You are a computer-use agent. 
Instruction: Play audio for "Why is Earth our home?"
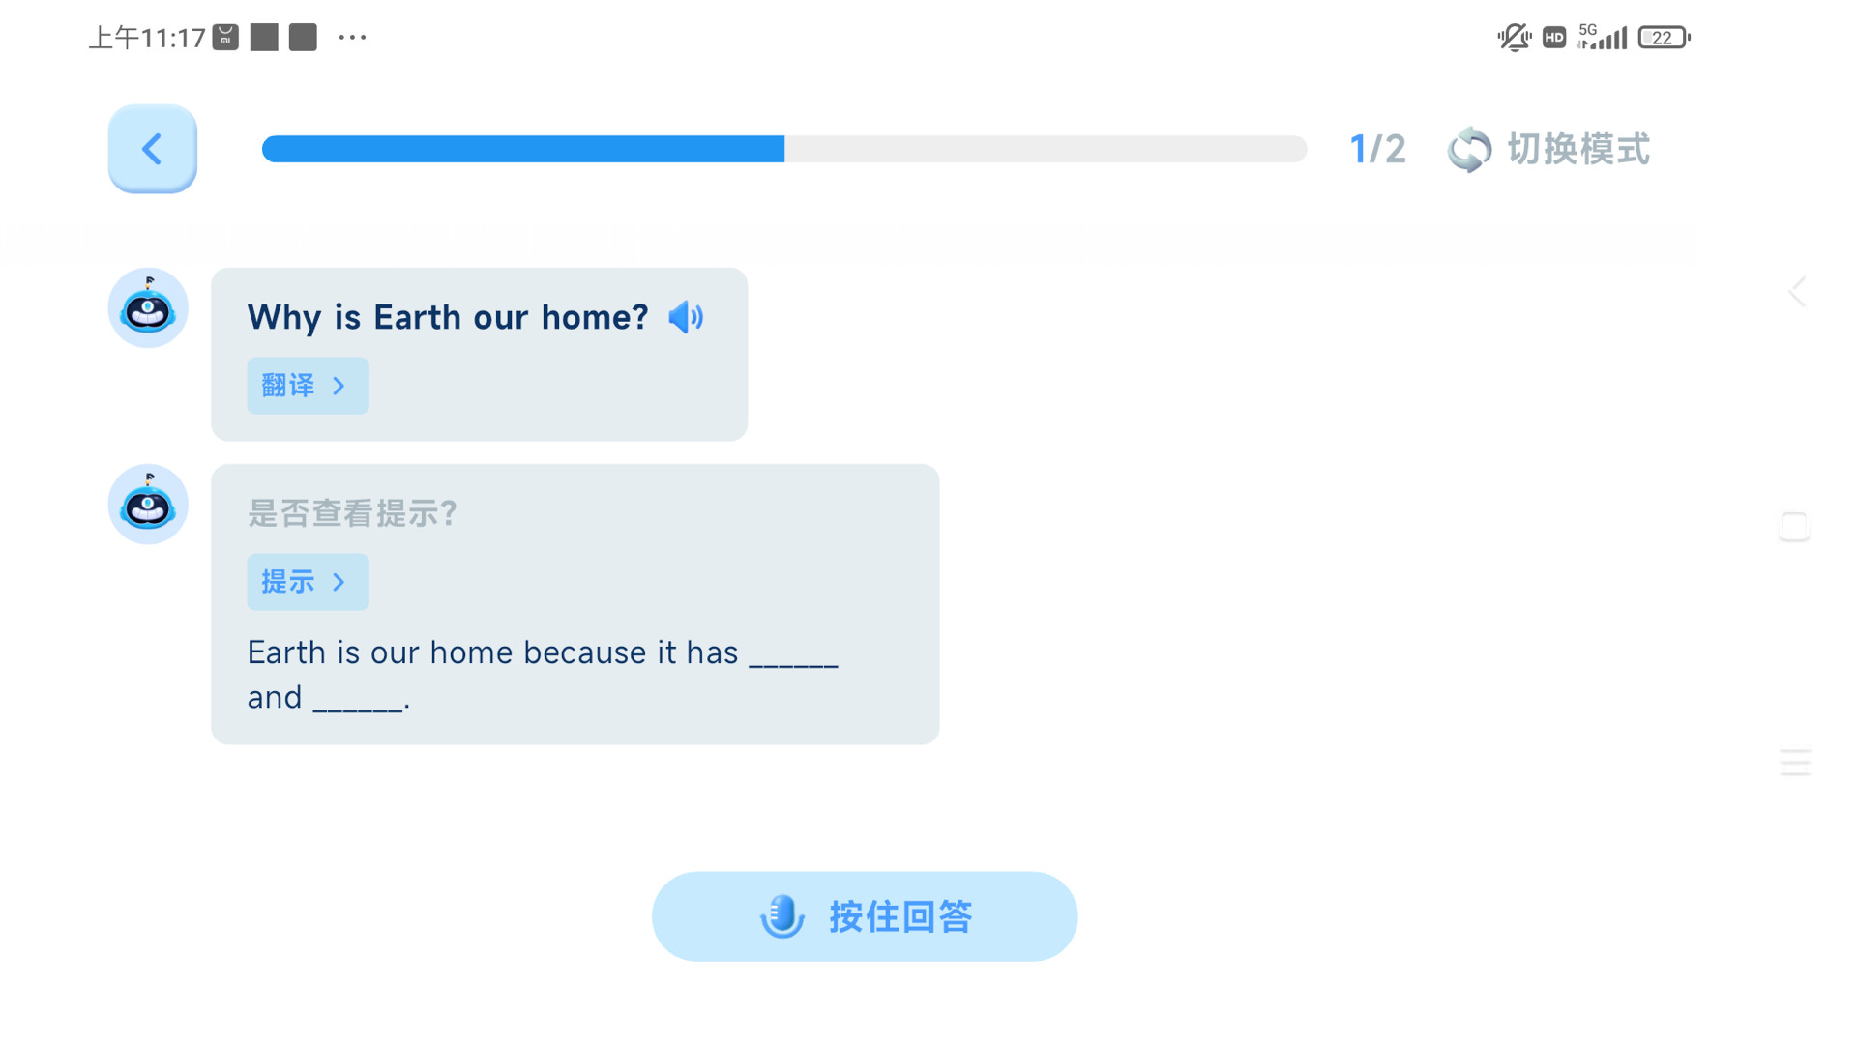(x=686, y=317)
